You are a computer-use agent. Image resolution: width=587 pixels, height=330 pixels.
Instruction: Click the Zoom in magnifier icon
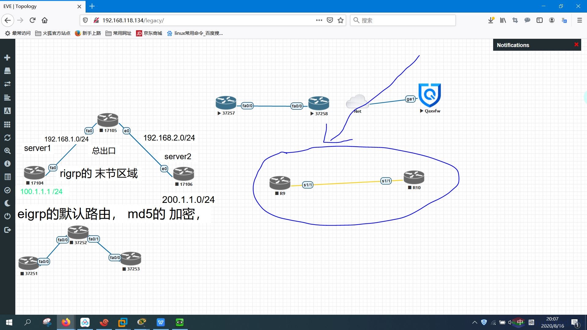tap(7, 150)
